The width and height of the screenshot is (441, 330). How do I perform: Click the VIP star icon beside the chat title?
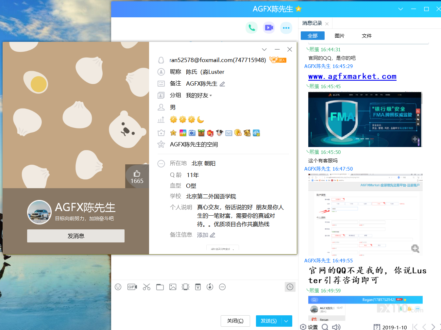point(298,9)
